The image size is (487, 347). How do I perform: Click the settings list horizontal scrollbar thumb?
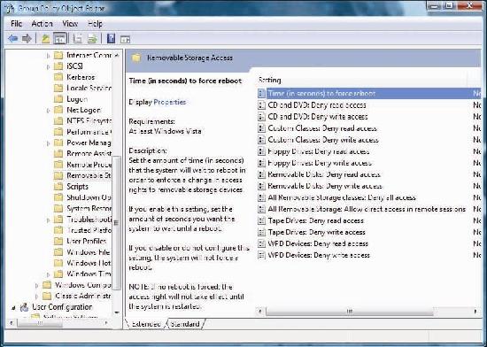click(350, 311)
